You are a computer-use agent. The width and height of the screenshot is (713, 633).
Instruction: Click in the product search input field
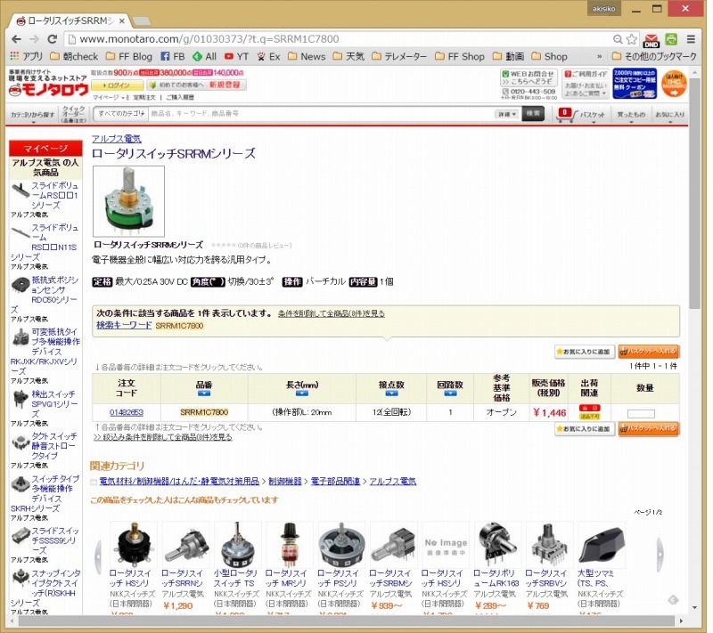click(321, 114)
